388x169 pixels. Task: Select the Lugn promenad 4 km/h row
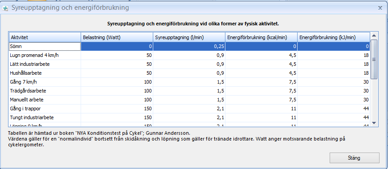click(190, 55)
